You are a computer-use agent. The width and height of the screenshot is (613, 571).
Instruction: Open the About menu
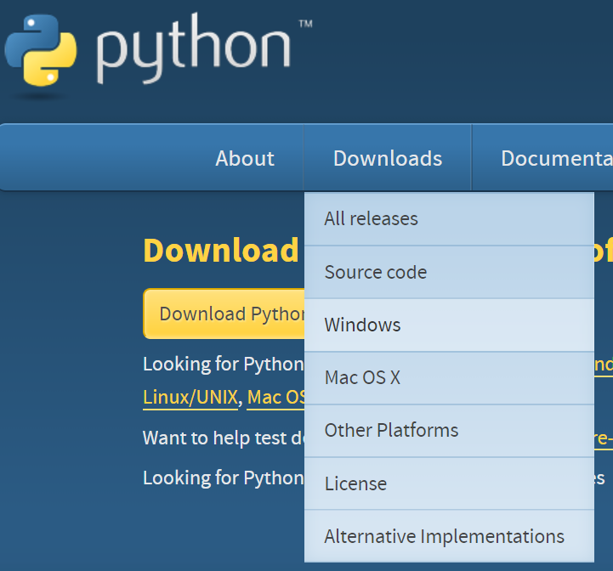pyautogui.click(x=245, y=158)
